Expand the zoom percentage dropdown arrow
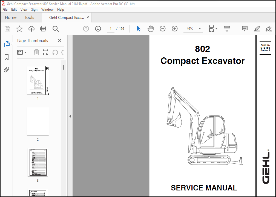Screen dimensions: 276x197 200,29
